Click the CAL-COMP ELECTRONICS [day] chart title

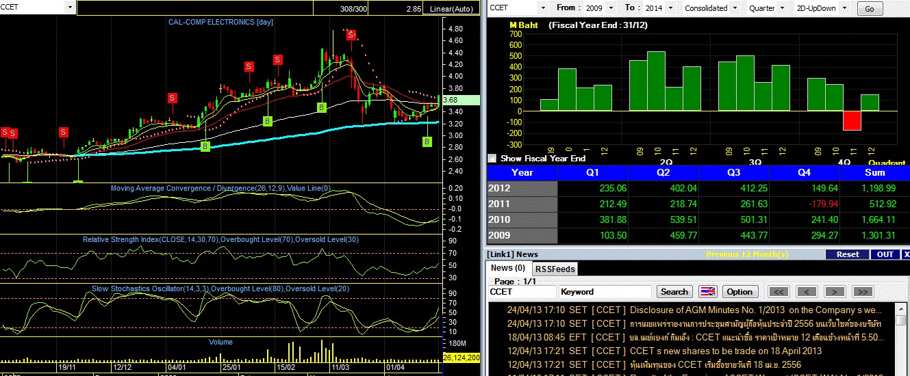tap(220, 22)
